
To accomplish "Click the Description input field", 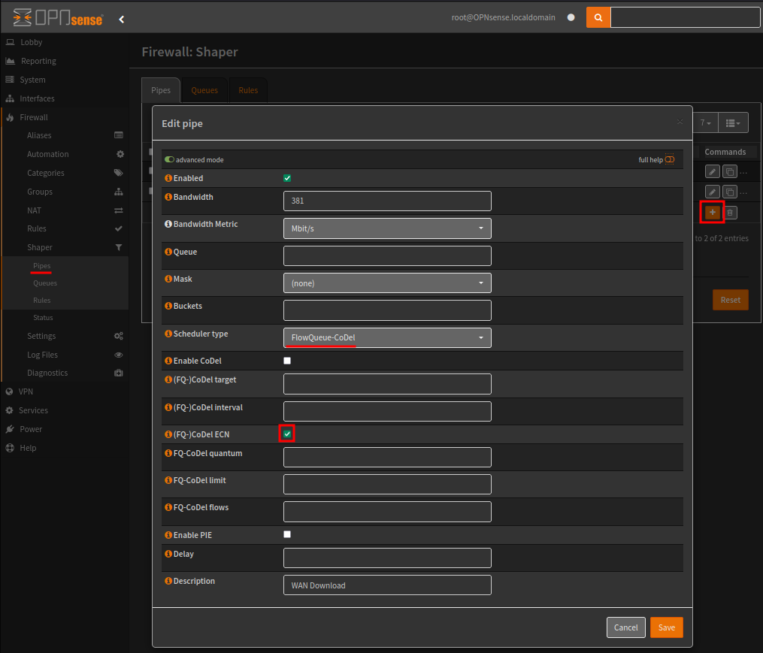I will pos(387,585).
